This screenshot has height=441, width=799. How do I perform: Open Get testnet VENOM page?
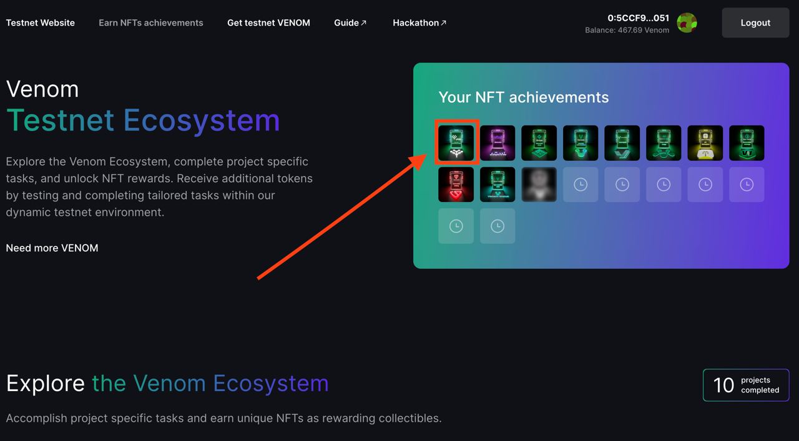[268, 23]
